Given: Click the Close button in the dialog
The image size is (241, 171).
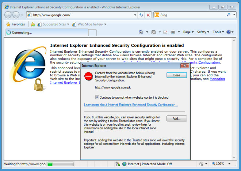Looking at the screenshot, I should [x=177, y=75].
